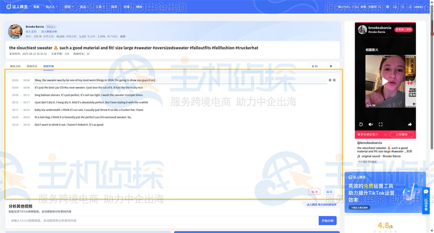Favorite this video with the star icon
The height and width of the screenshot is (233, 434).
coord(331,66)
